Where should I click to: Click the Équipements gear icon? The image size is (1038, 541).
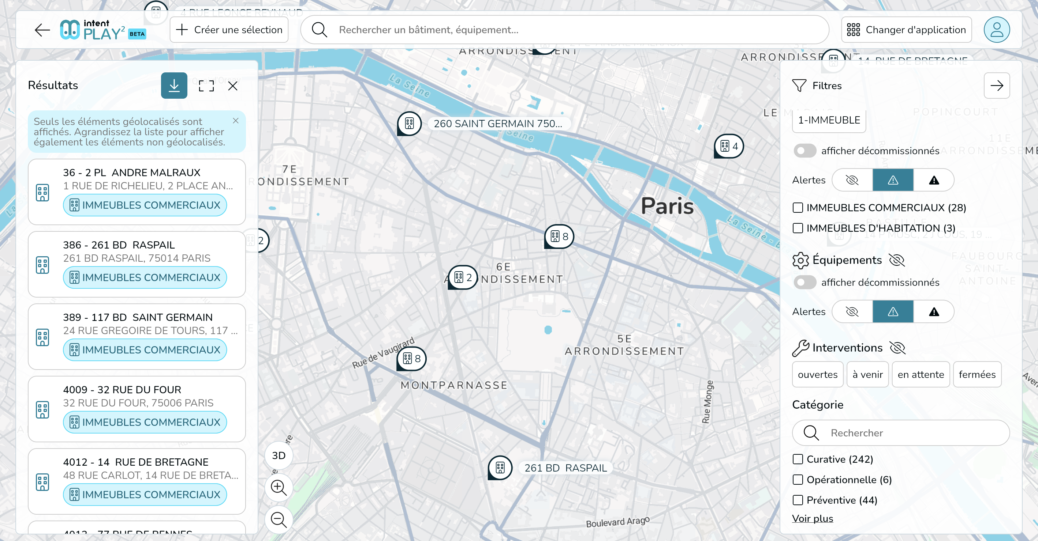pyautogui.click(x=800, y=260)
